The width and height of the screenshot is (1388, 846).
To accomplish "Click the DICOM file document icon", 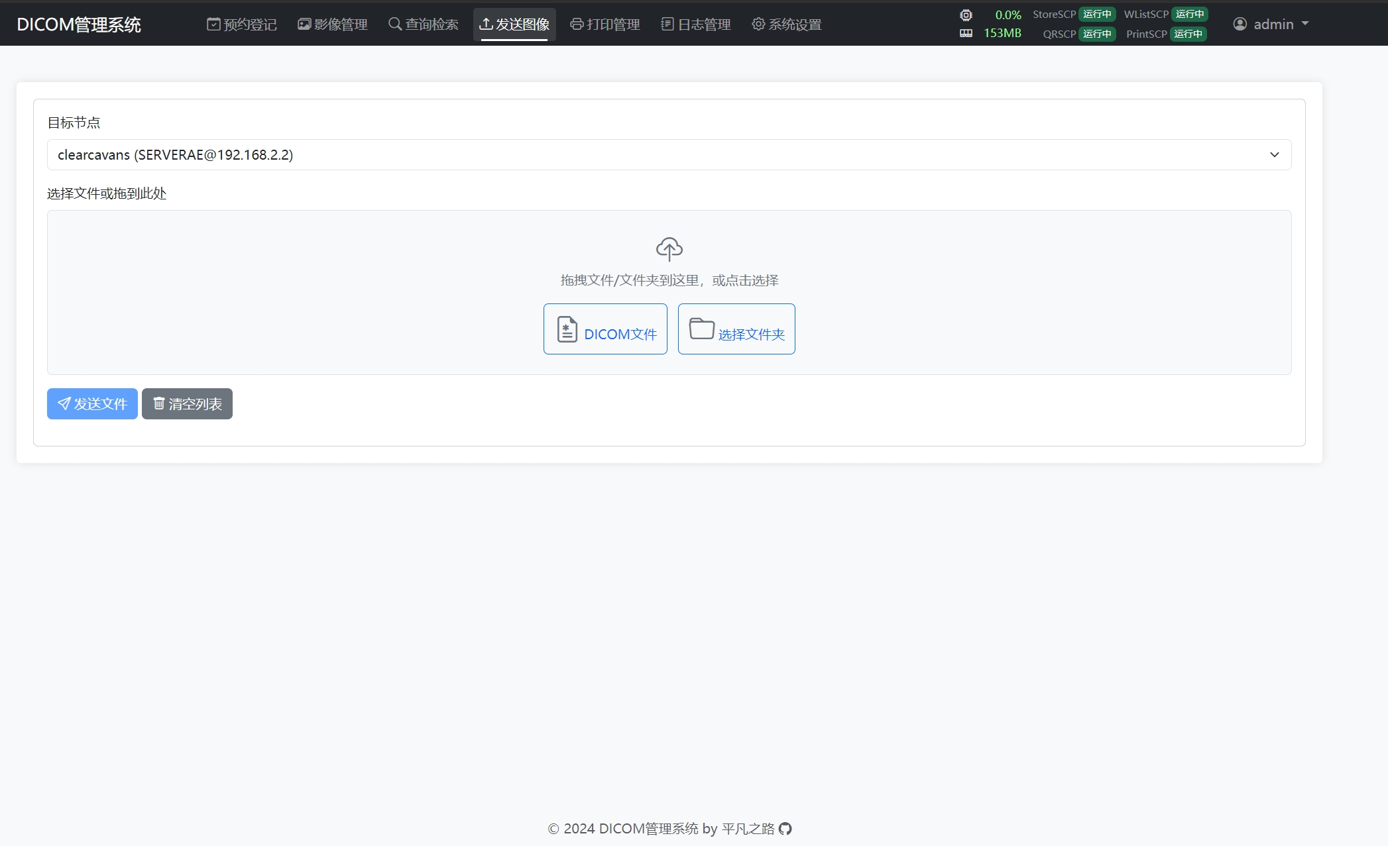I will click(567, 329).
